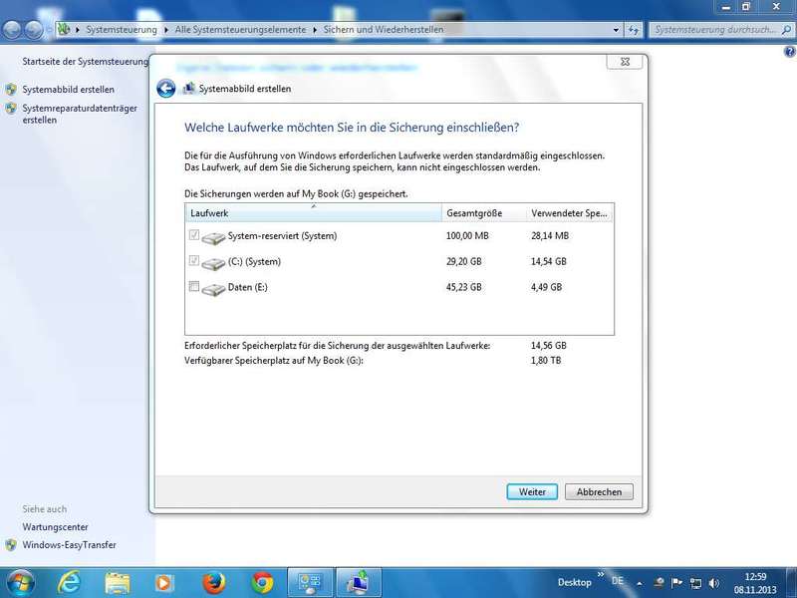The height and width of the screenshot is (598, 797).
Task: Expand the Desktop toolbar chevron in the taskbar
Action: 601,575
